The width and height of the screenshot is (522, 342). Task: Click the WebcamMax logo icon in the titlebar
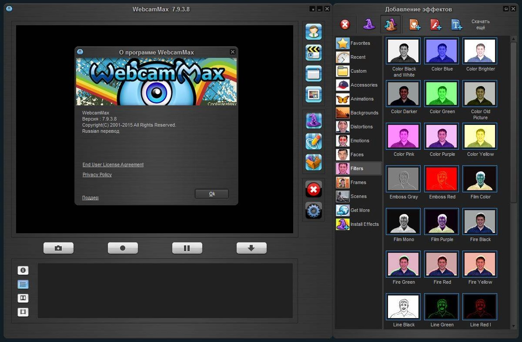(9, 9)
